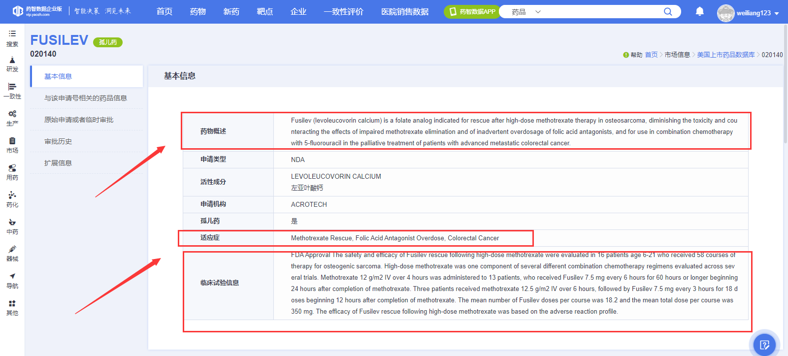
Task: Open the 用药 sidebar section
Action: [12, 172]
